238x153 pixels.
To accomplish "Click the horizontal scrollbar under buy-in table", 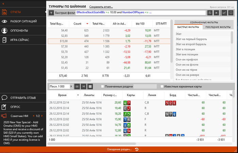I will [69, 81].
